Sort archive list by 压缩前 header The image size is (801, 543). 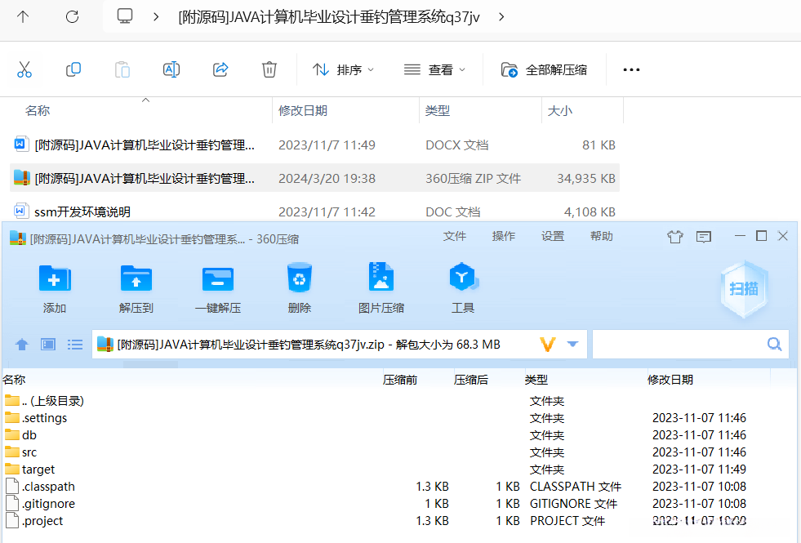[400, 380]
